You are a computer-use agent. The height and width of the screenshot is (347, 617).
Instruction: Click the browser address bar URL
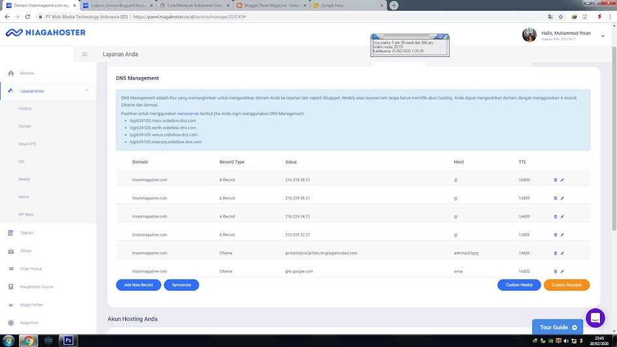(189, 17)
